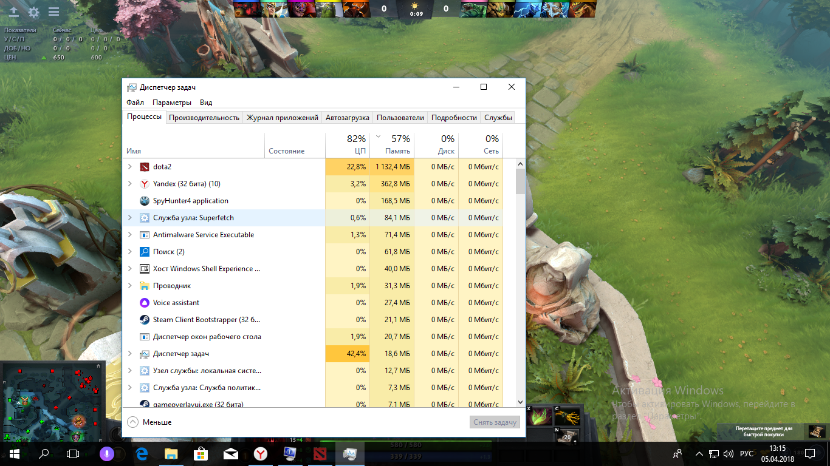830x466 pixels.
Task: Launch Microsoft Edge from the taskbar
Action: click(x=142, y=454)
